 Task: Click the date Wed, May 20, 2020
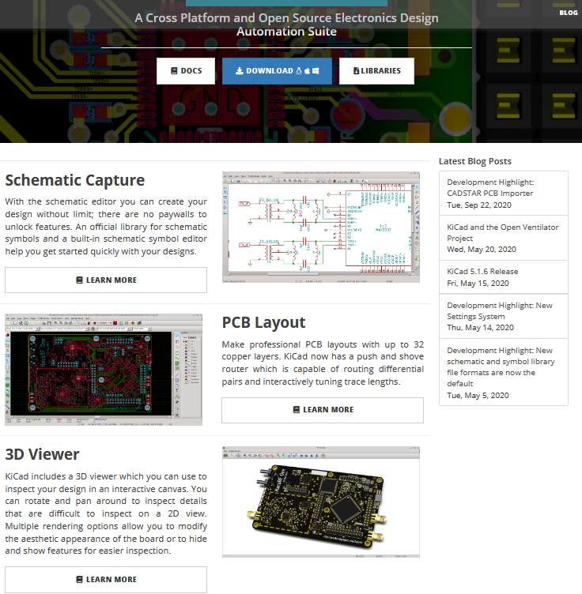pyautogui.click(x=482, y=250)
